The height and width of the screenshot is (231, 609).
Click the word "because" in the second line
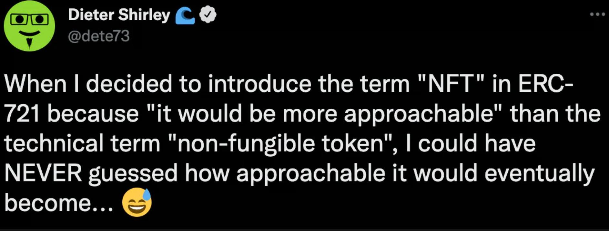pos(93,114)
